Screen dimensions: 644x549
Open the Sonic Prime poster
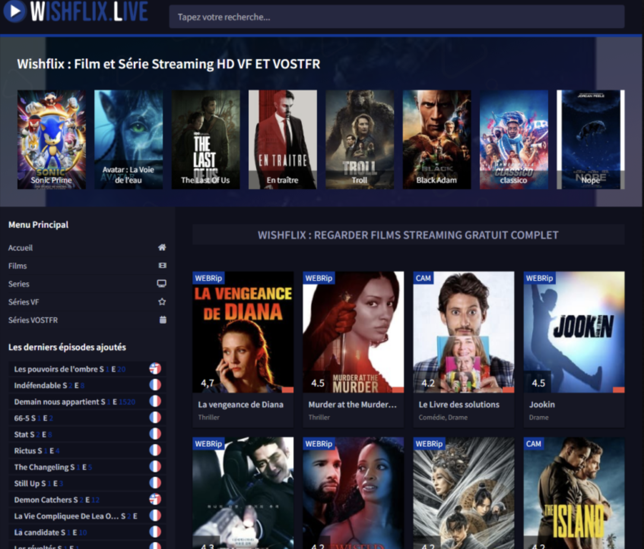tap(51, 139)
